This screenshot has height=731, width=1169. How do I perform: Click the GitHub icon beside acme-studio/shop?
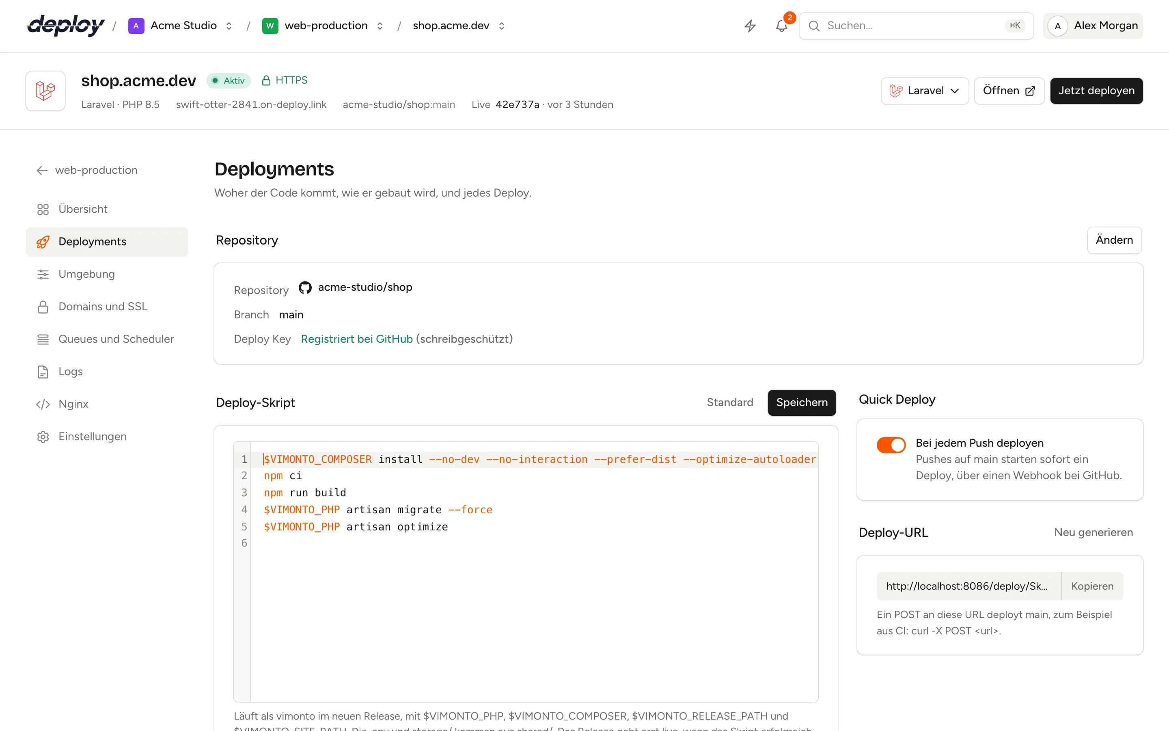pyautogui.click(x=305, y=288)
